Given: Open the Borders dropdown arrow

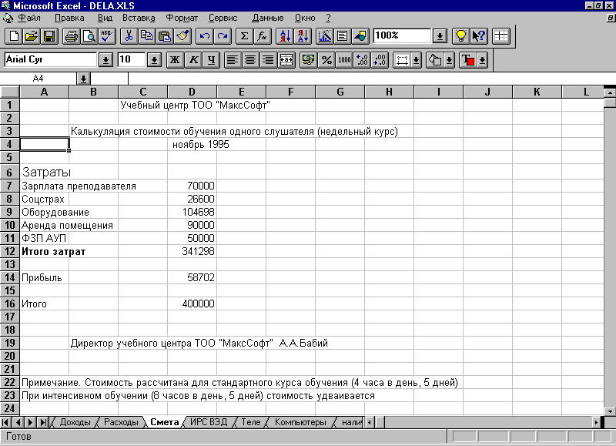Looking at the screenshot, I should pyautogui.click(x=416, y=60).
